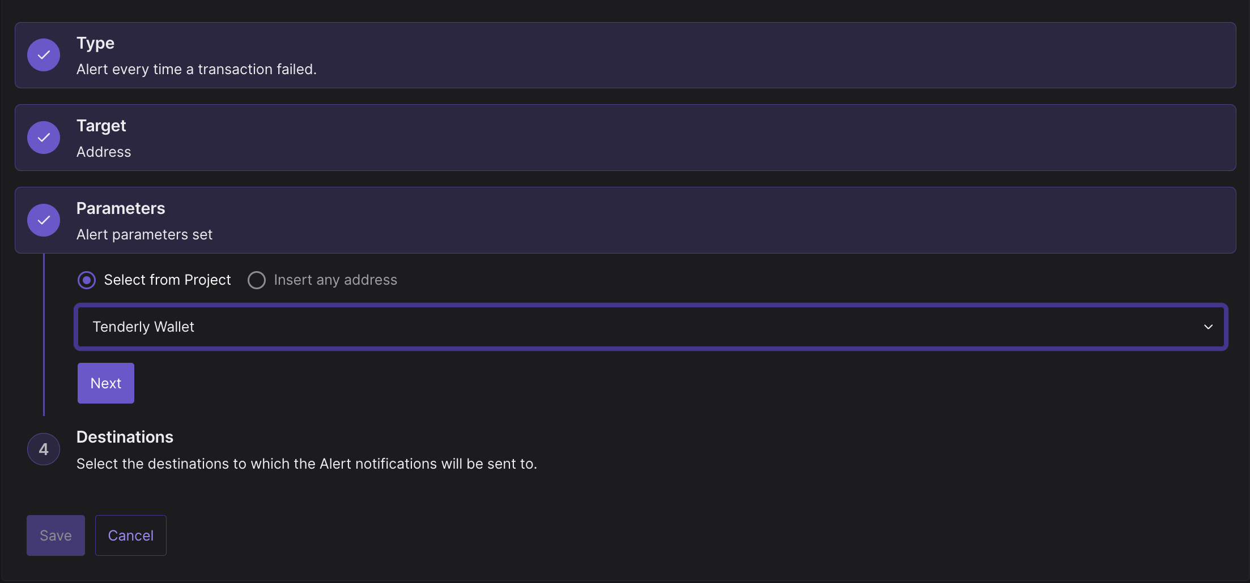Collapse the Parameters step panel

pyautogui.click(x=626, y=220)
